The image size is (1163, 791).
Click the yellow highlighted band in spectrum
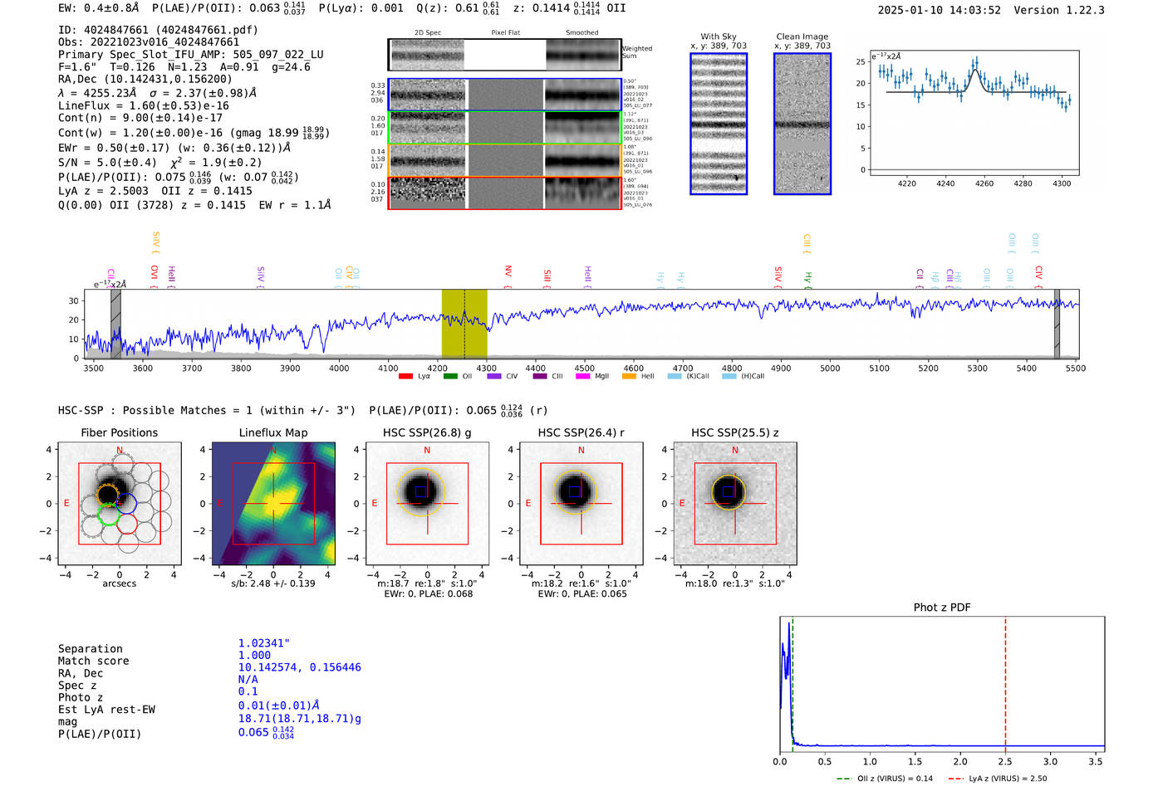tap(464, 324)
